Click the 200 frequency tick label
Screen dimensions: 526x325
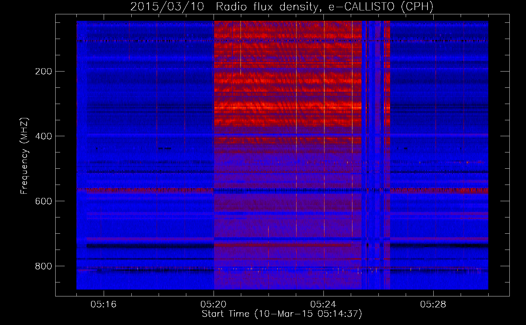pos(44,71)
